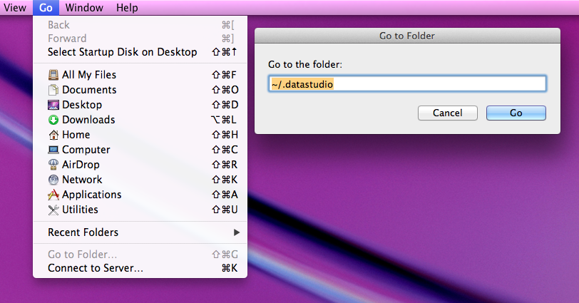Open the Window menu
579x303 pixels.
[x=84, y=7]
